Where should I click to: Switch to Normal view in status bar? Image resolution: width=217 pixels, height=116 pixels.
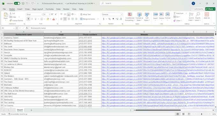click(178, 114)
